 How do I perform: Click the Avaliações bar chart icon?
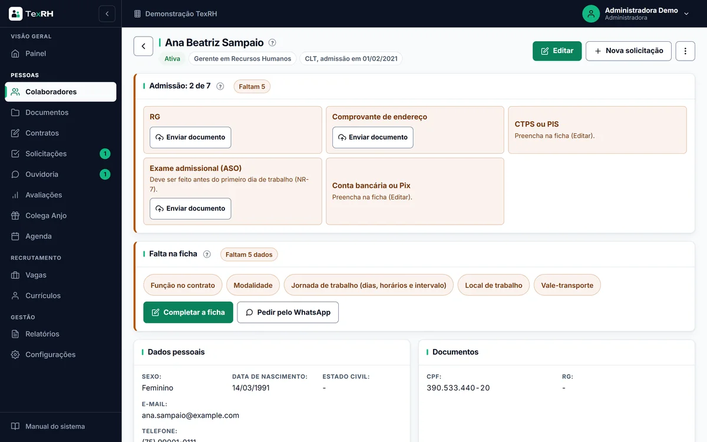pos(15,195)
